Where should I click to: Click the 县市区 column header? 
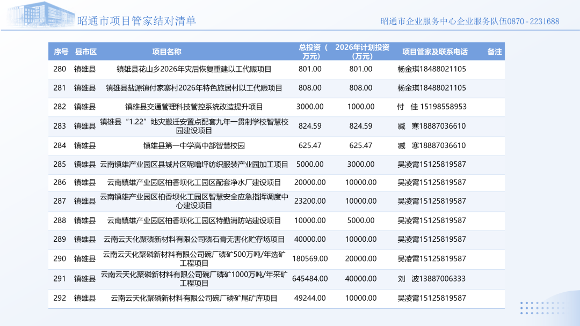[x=86, y=52]
